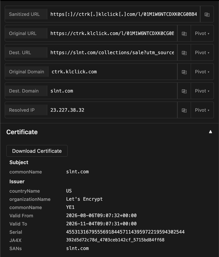Select the Original URL text field

tap(112, 33)
